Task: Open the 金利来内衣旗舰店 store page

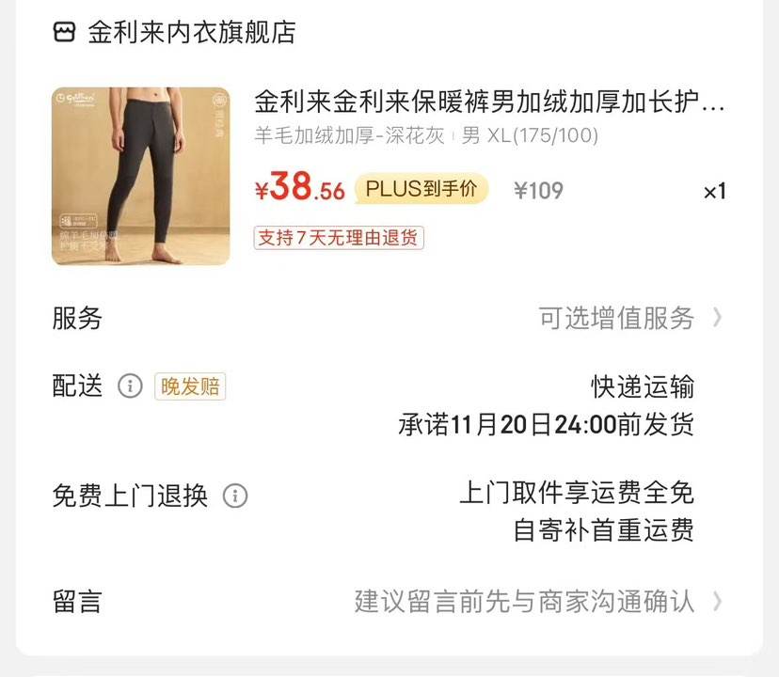Action: pos(192,32)
